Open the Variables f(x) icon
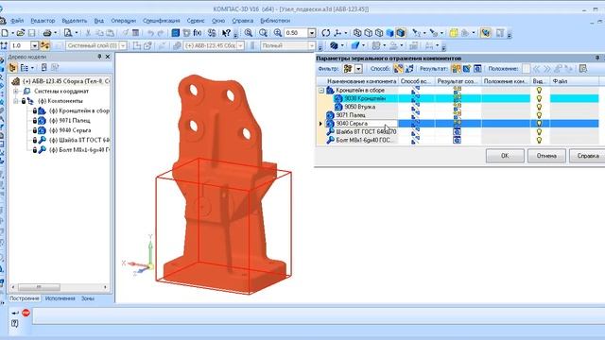The height and width of the screenshot is (340, 605). (198, 33)
